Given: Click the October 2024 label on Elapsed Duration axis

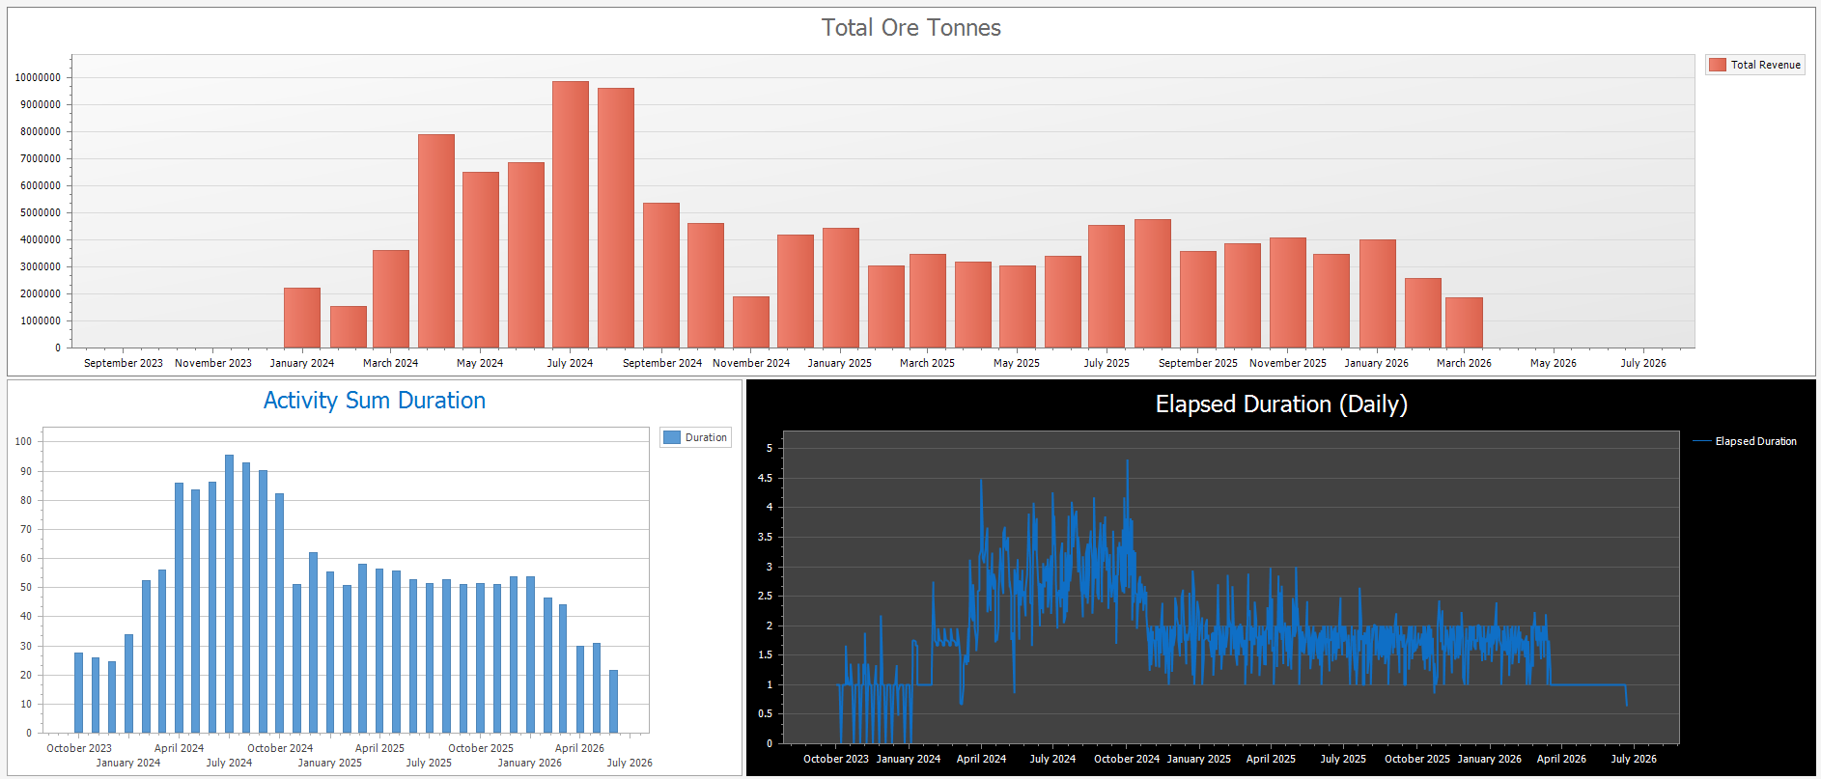Looking at the screenshot, I should [x=1126, y=759].
